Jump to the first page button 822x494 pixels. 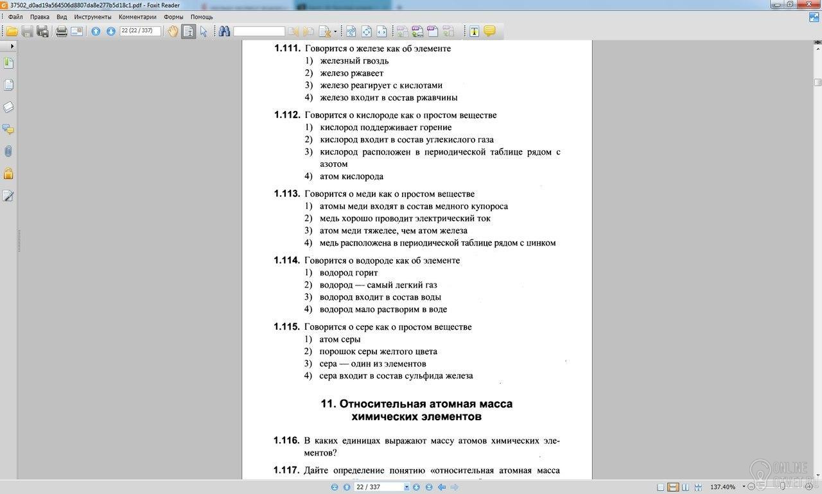tap(334, 488)
